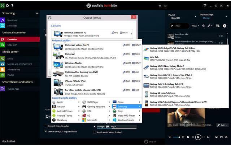Click the round X clear icon
This screenshot has height=146, width=231.
click(225, 26)
